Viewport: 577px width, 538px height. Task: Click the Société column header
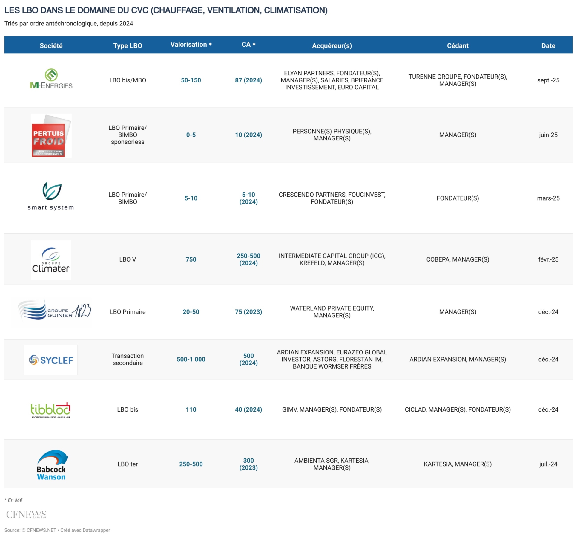pyautogui.click(x=51, y=46)
